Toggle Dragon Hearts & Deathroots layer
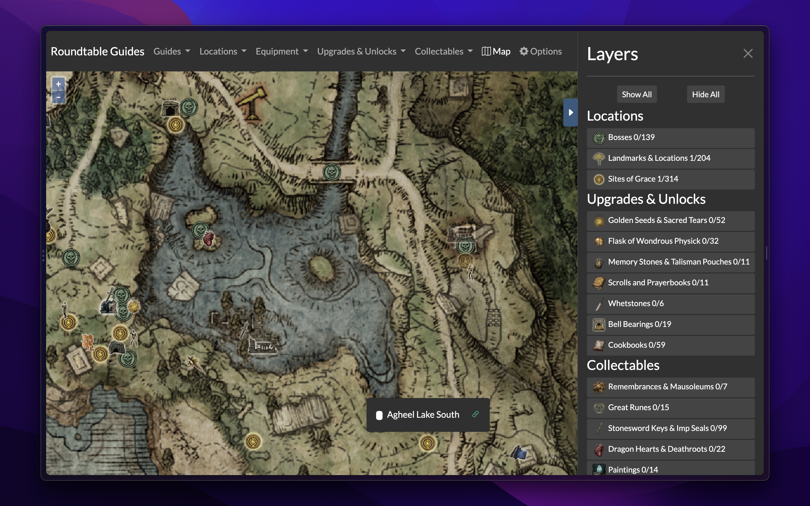 [670, 449]
